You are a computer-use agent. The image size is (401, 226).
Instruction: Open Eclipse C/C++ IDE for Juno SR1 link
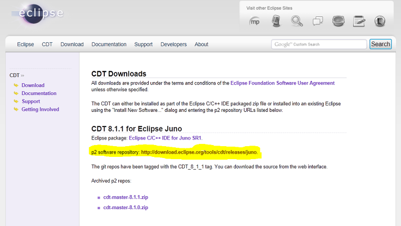point(165,138)
